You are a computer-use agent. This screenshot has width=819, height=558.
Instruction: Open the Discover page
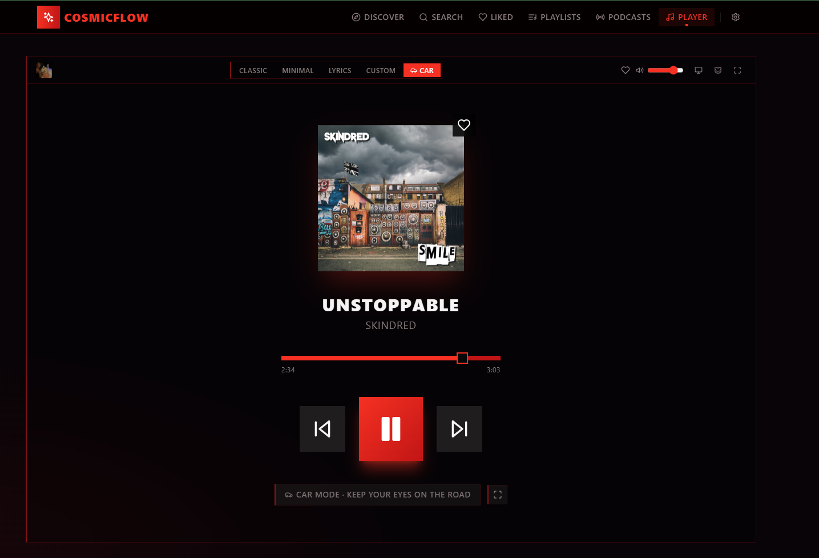pos(378,17)
